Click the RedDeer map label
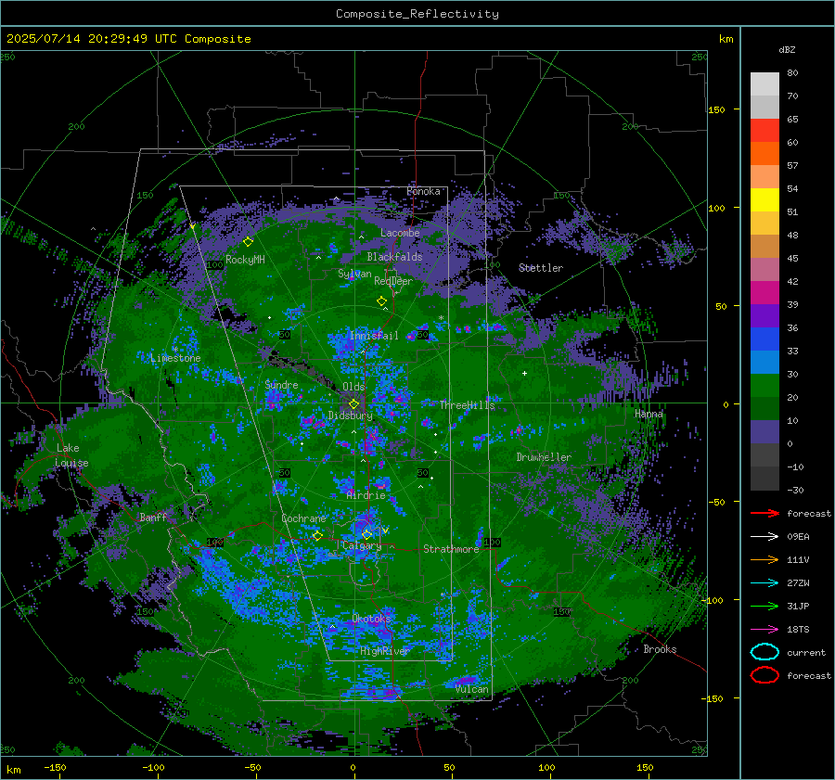The image size is (835, 780). click(x=393, y=281)
